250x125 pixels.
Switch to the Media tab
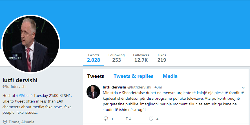click(x=170, y=76)
